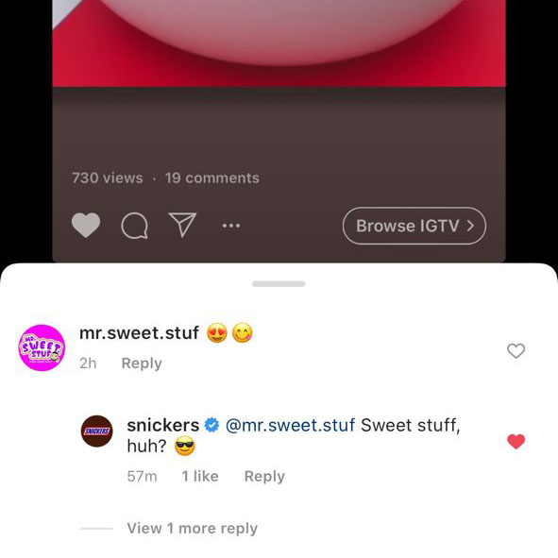This screenshot has width=558, height=558.
Task: Tap the 19 comments count
Action: 212,178
